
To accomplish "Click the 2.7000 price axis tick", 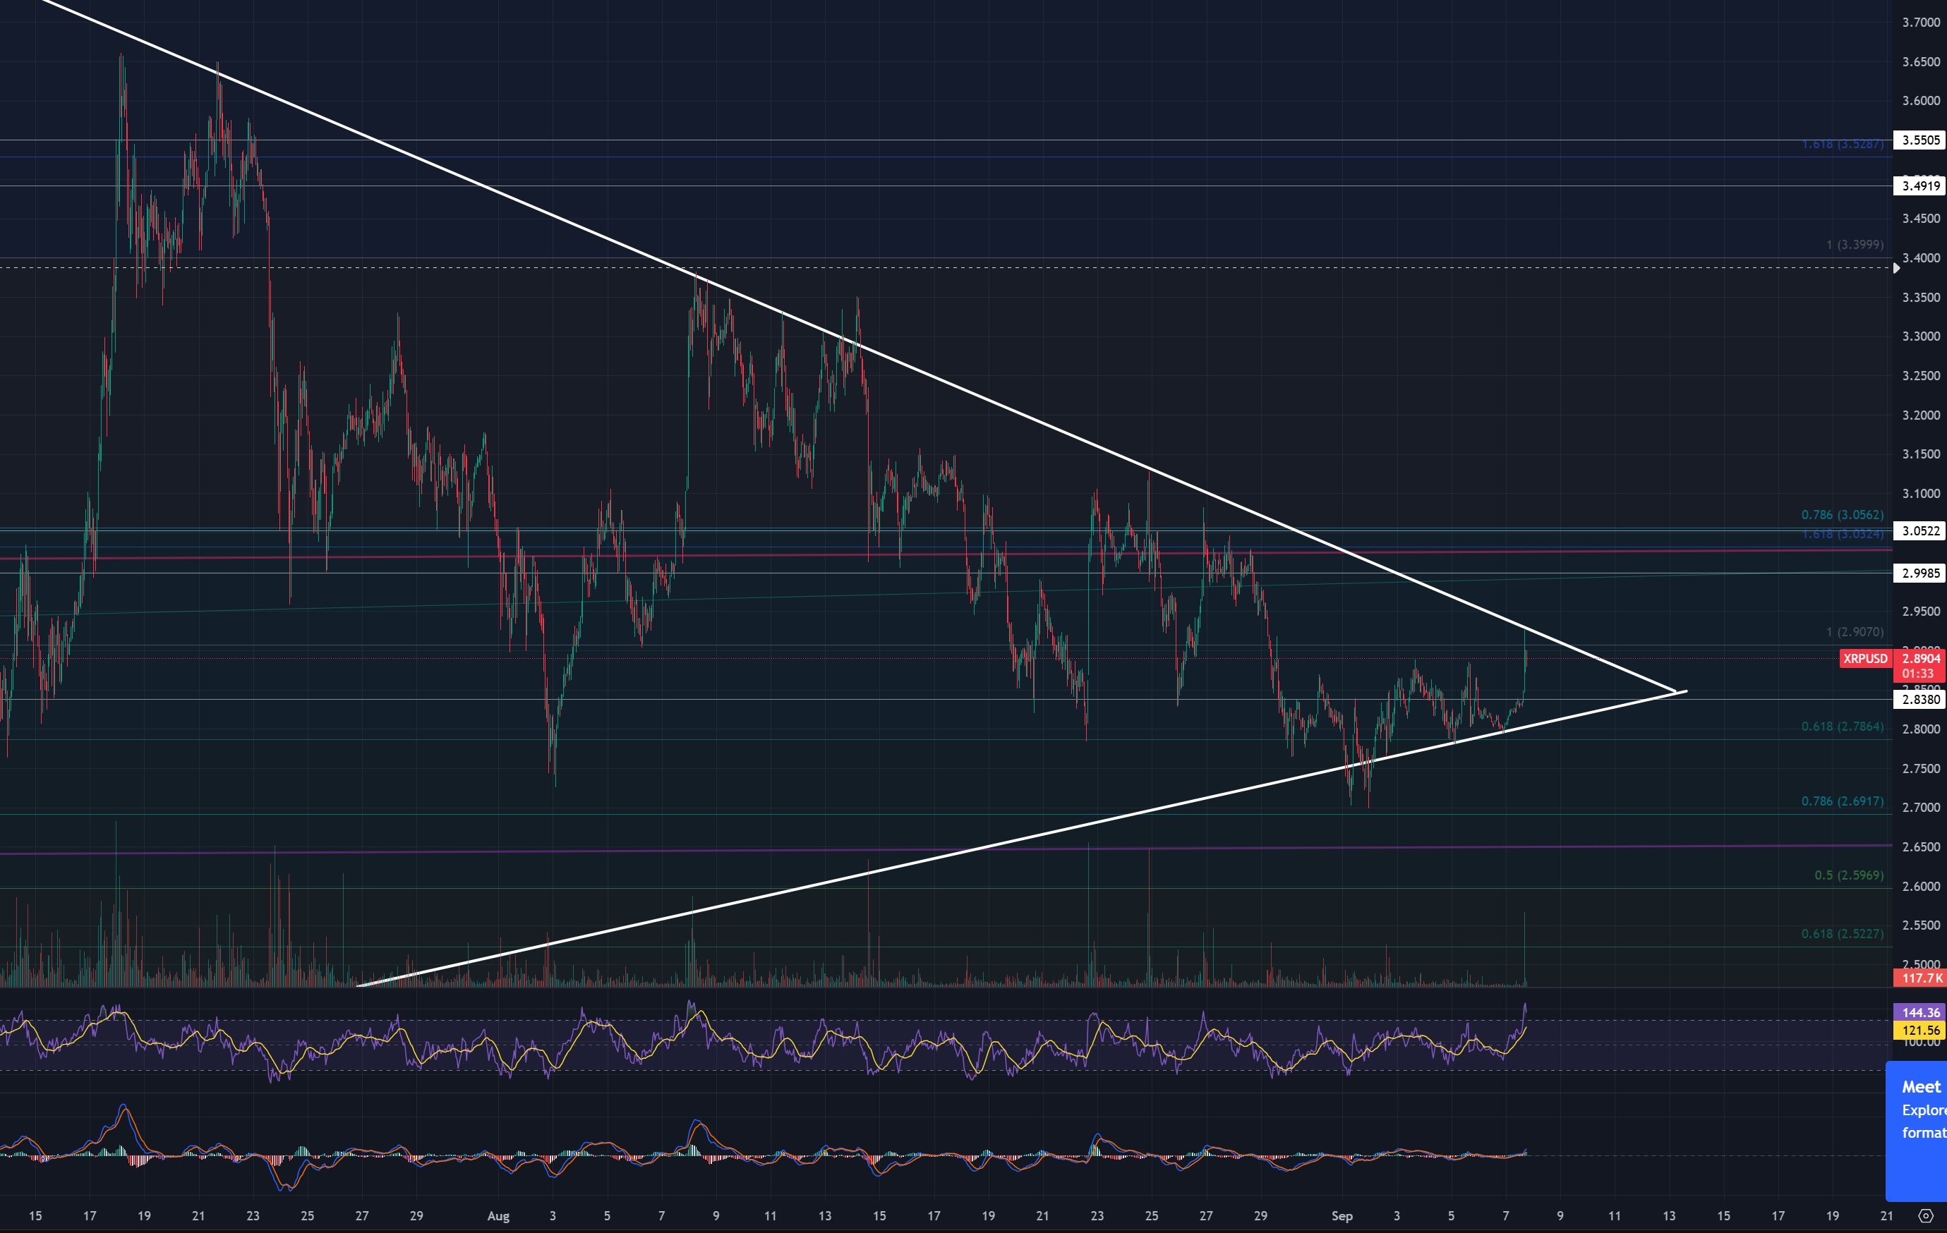I will tap(1920, 807).
